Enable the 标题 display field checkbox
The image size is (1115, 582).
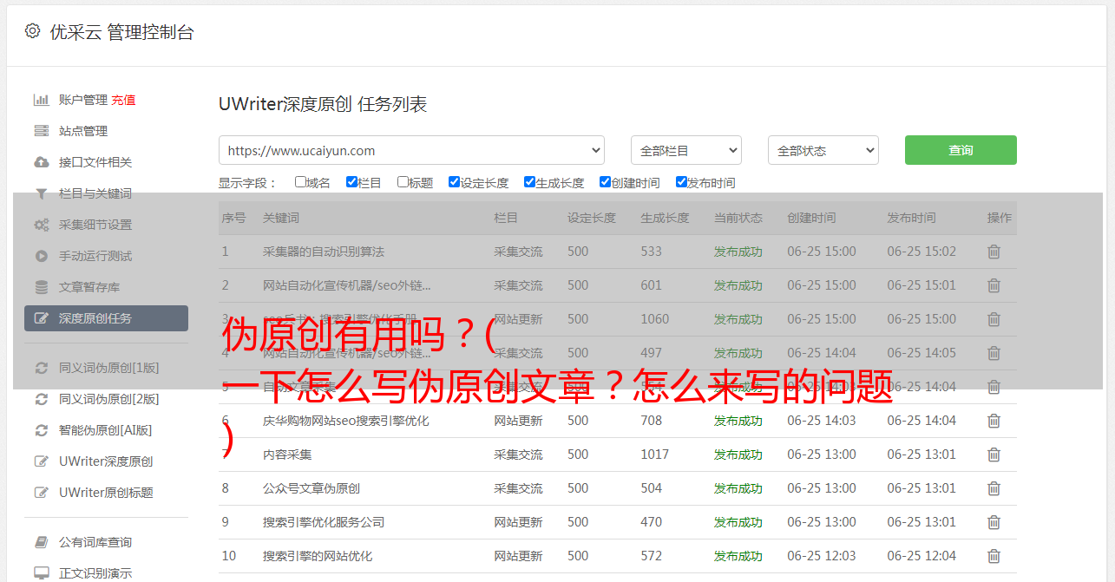403,182
